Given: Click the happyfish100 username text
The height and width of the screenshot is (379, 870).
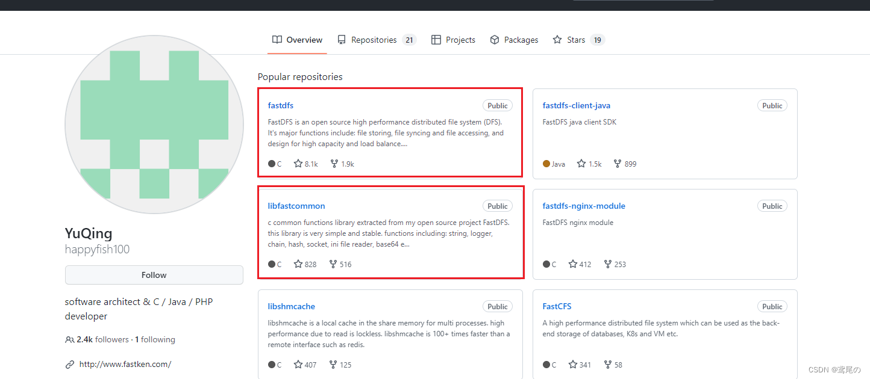Looking at the screenshot, I should click(x=97, y=249).
